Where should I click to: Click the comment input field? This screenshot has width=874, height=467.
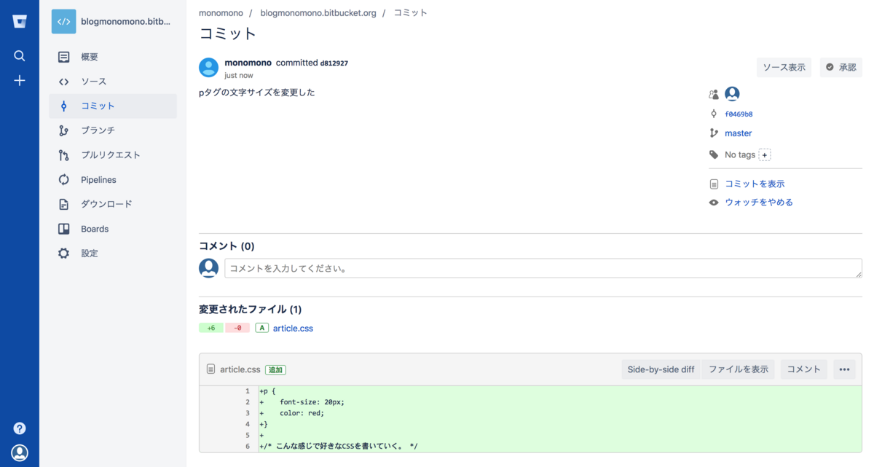click(x=543, y=268)
